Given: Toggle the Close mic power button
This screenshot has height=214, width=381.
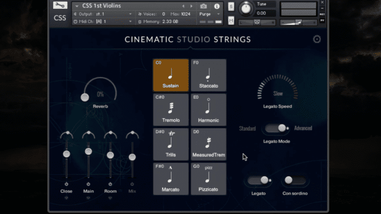Looking at the screenshot, I should (x=66, y=184).
